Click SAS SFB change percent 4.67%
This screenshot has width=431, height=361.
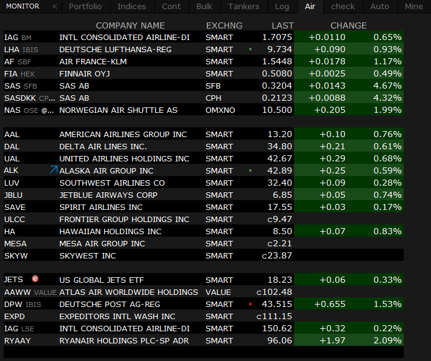point(387,86)
